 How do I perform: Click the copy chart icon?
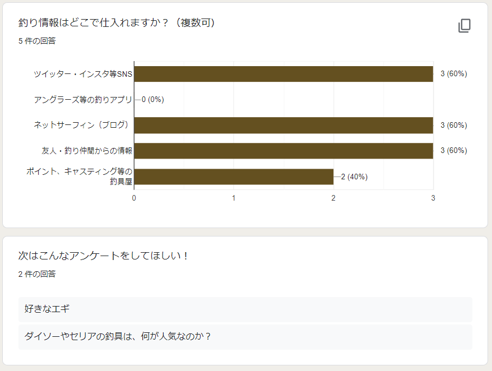465,26
